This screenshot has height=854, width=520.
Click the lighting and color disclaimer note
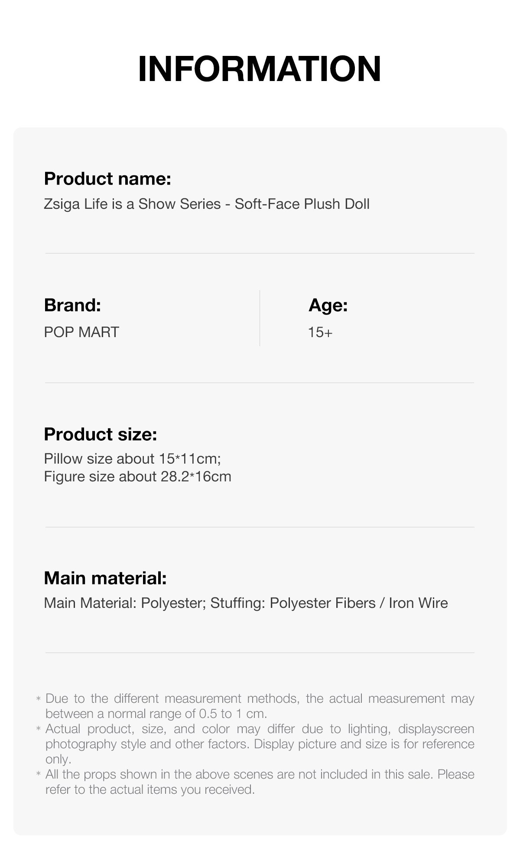click(x=260, y=744)
